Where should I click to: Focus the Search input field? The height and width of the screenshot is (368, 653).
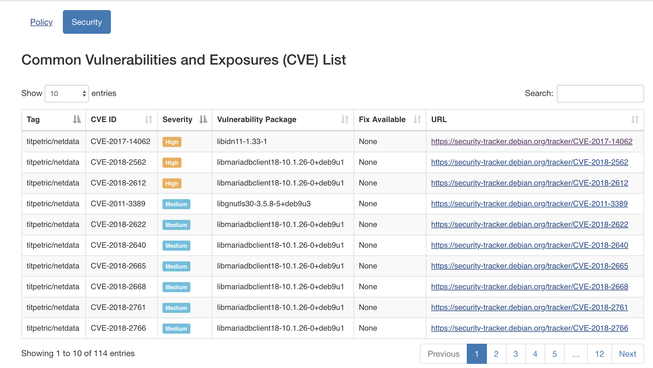pos(600,94)
